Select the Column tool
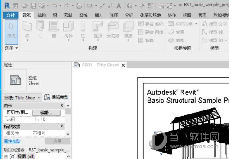The height and width of the screenshot is (159, 229). click(x=83, y=31)
